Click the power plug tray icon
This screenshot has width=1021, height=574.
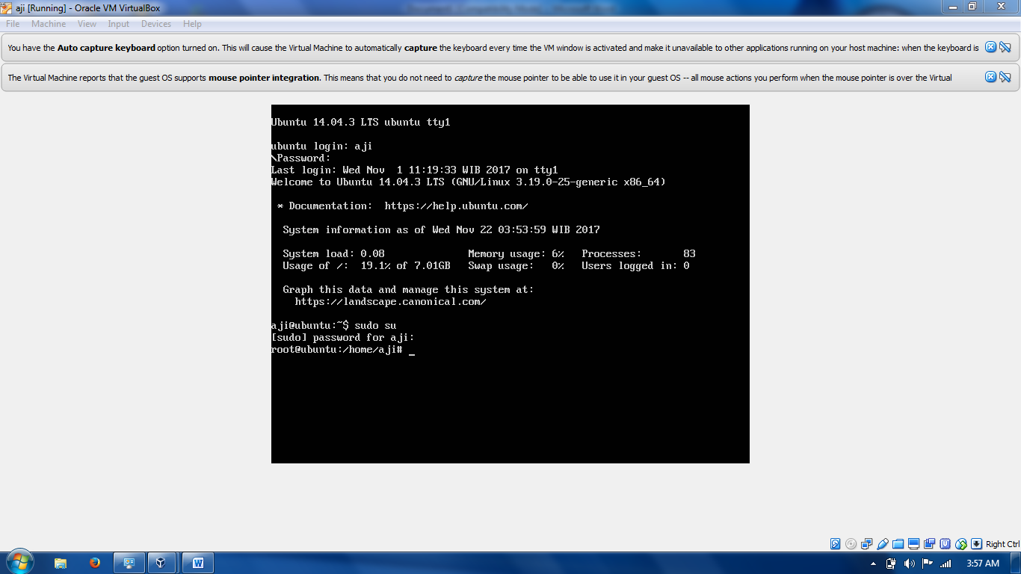(891, 564)
